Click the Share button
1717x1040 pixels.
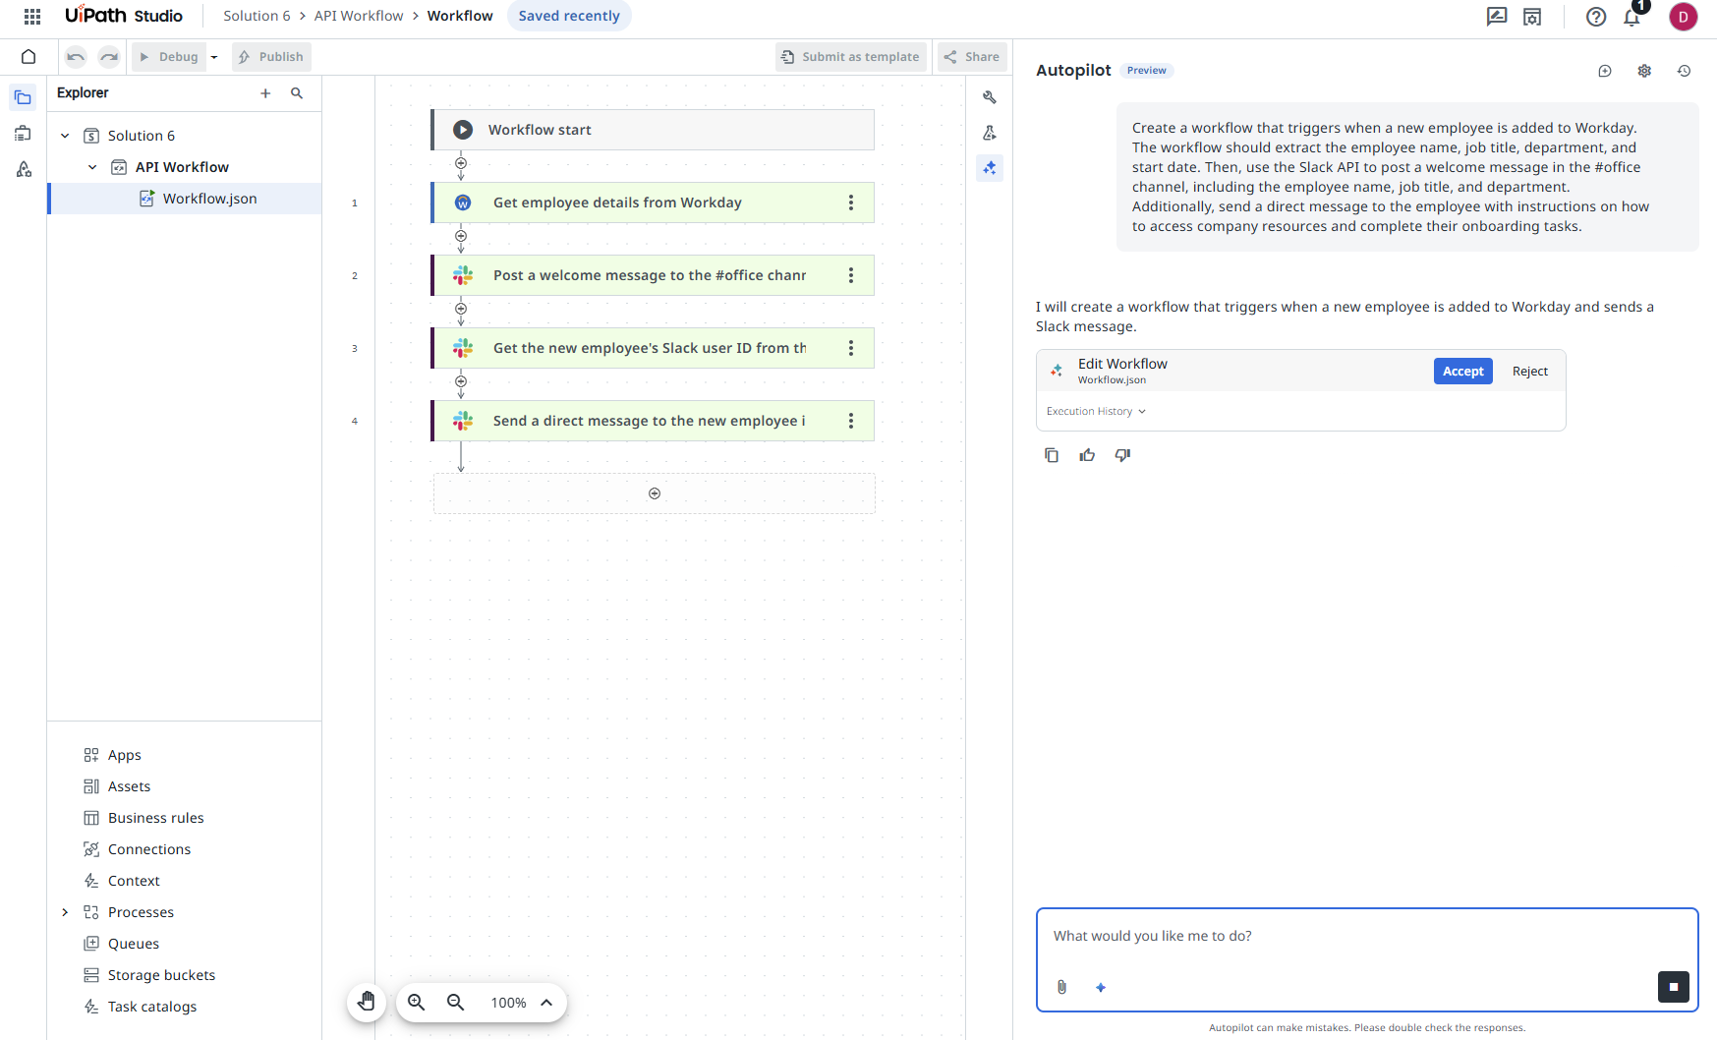click(971, 57)
